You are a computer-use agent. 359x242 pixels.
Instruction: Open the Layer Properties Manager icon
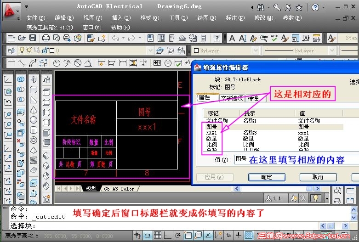tap(11, 51)
